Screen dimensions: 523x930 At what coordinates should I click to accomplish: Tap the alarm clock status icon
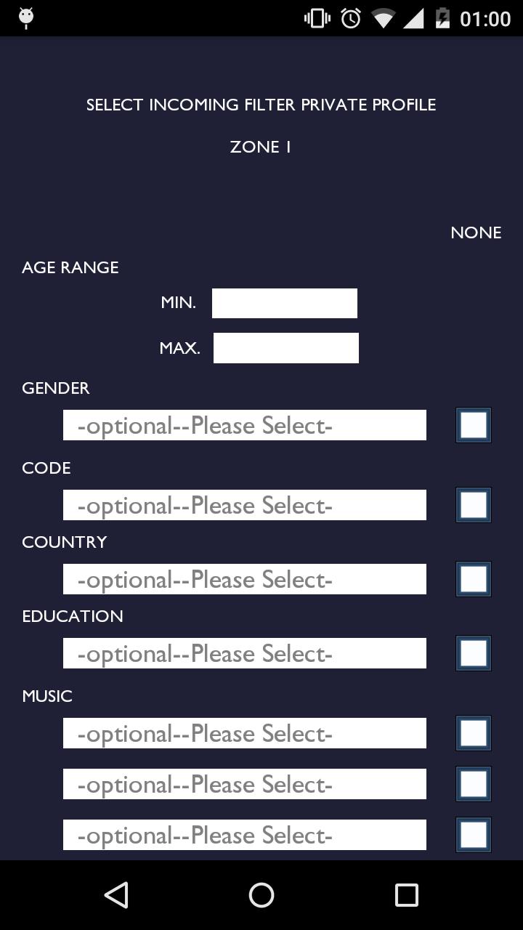tap(351, 18)
